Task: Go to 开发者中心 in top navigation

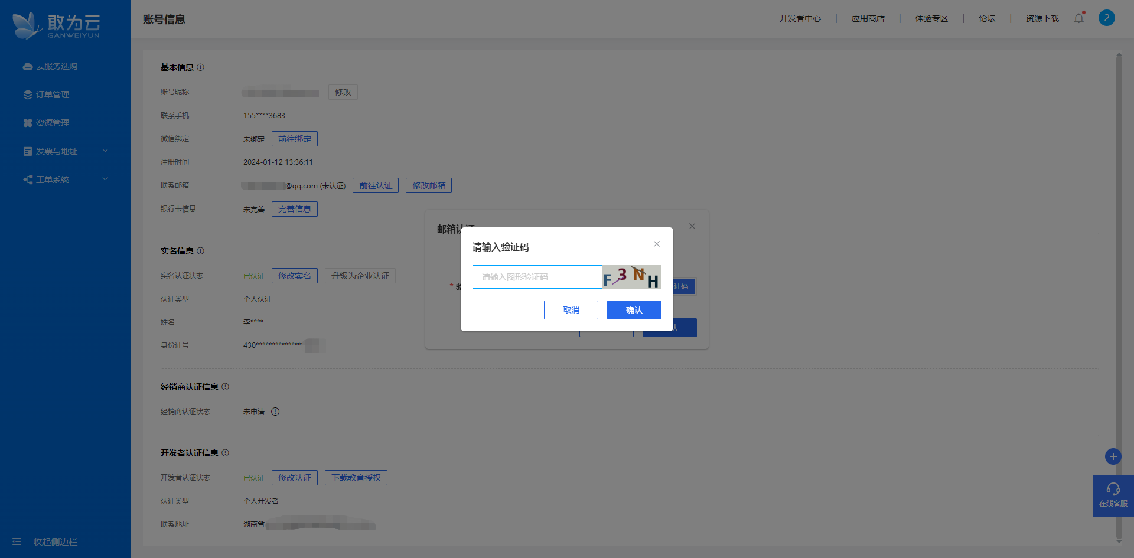Action: pyautogui.click(x=800, y=18)
